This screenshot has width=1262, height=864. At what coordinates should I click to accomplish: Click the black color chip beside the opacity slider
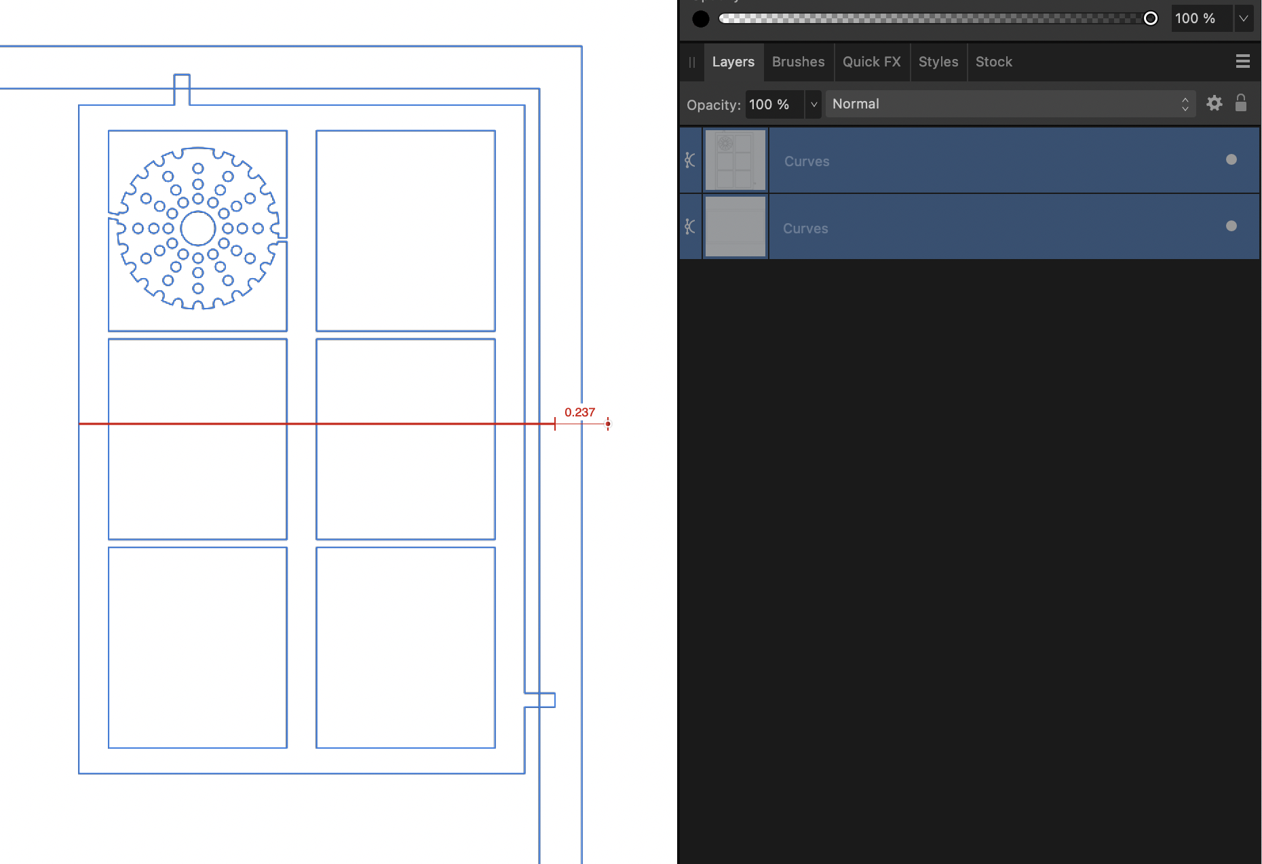(700, 18)
